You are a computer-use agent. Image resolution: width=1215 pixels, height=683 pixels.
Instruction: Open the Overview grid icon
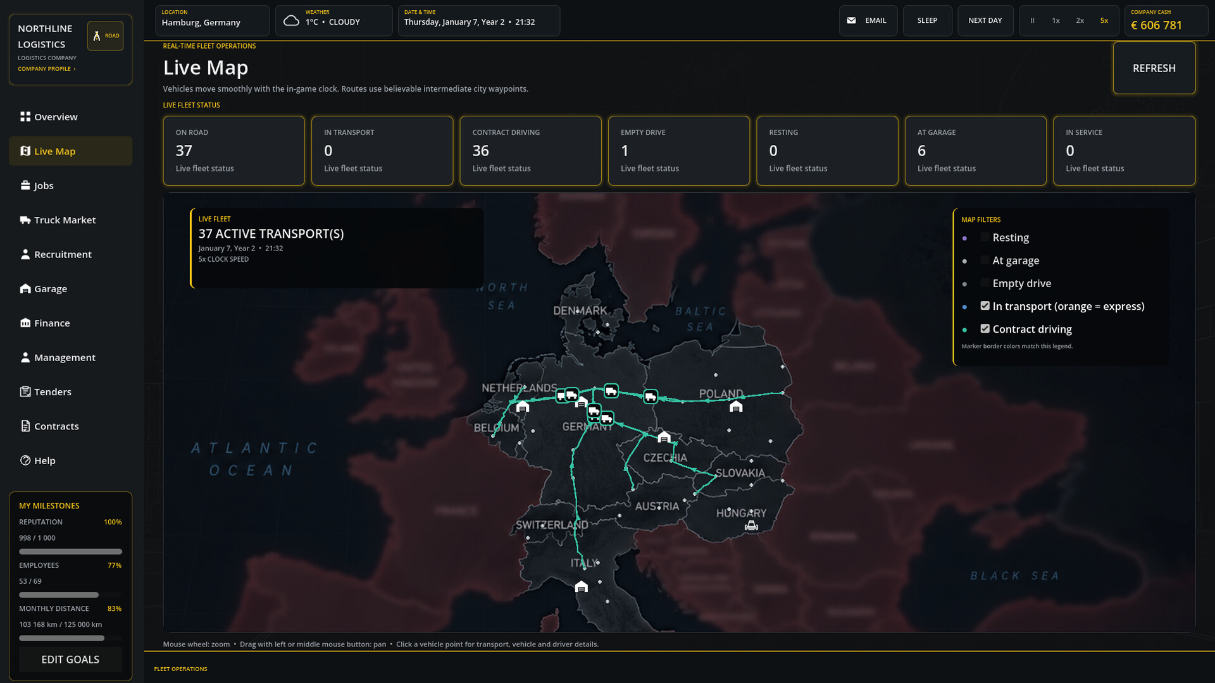(x=25, y=116)
